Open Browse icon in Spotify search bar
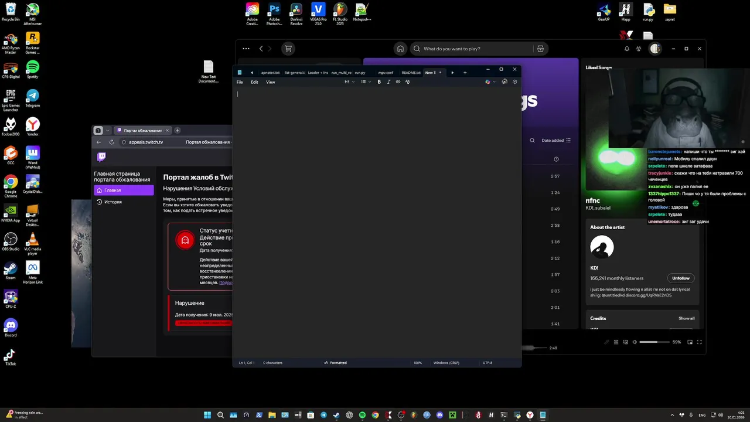 pyautogui.click(x=540, y=49)
